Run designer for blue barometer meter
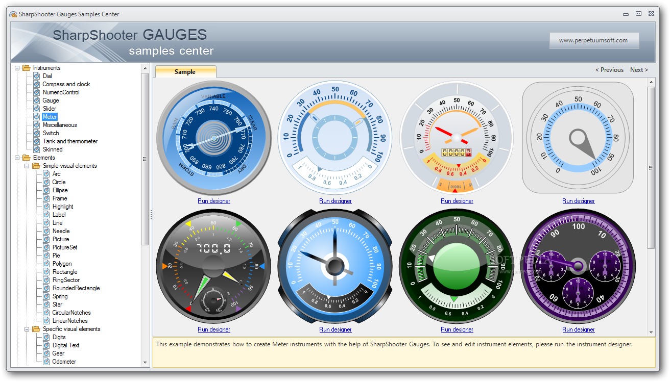 pyautogui.click(x=214, y=201)
